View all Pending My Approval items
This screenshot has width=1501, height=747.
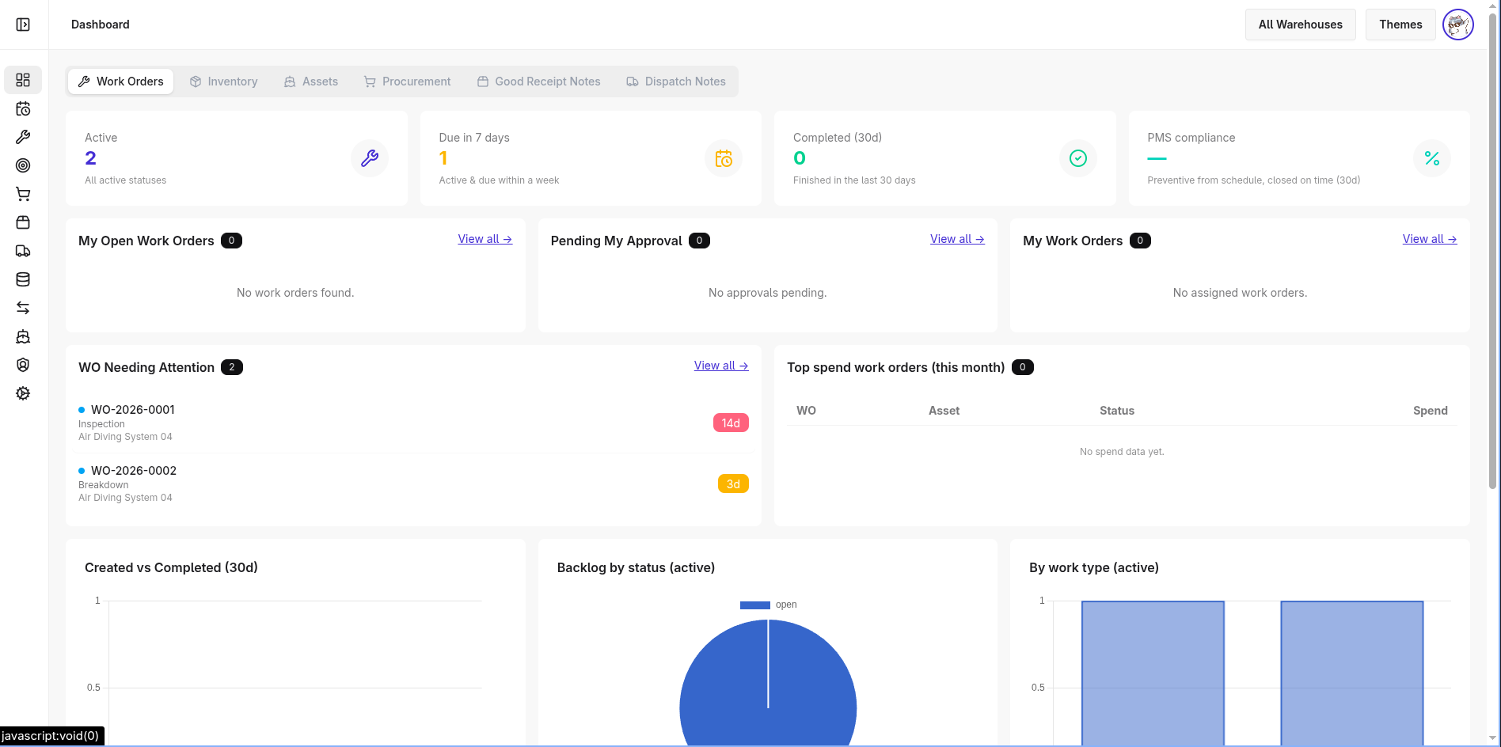coord(957,239)
